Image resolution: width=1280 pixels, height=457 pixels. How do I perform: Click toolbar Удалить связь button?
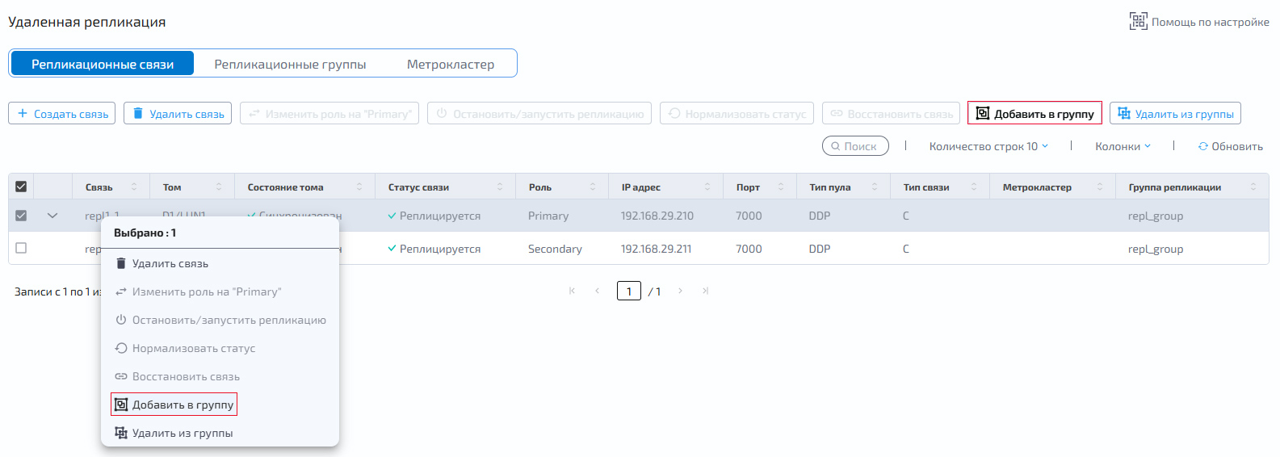178,114
